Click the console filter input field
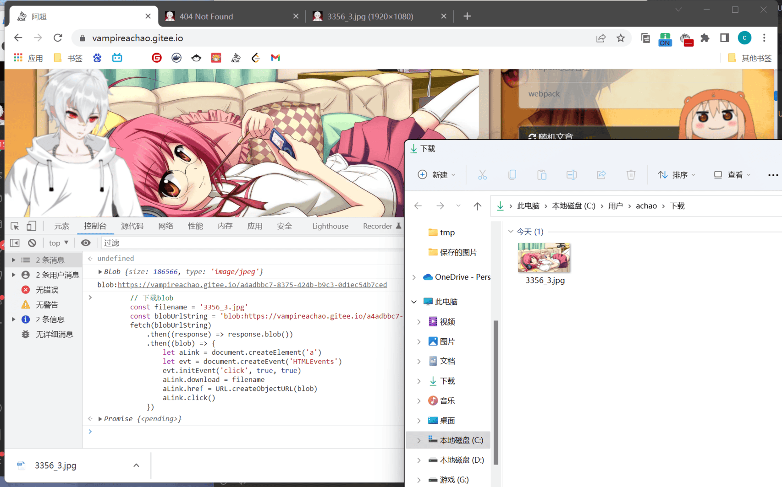Screen dimensions: 782x487 point(248,243)
